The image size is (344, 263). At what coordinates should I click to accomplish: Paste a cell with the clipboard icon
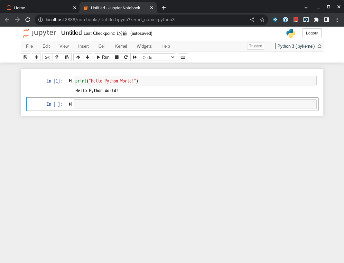(67, 57)
